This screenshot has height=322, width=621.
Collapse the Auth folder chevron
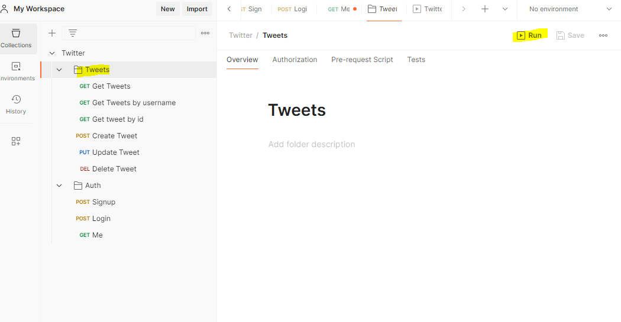coord(59,186)
